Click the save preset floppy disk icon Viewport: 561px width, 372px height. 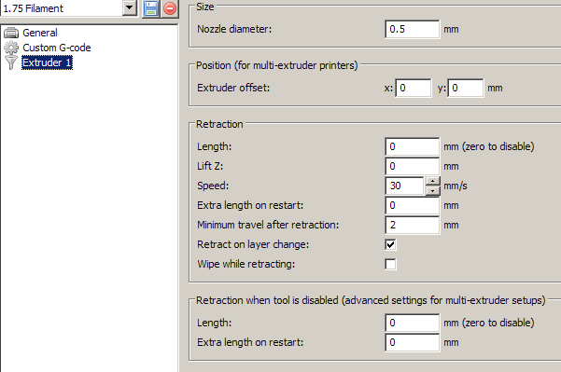point(150,8)
